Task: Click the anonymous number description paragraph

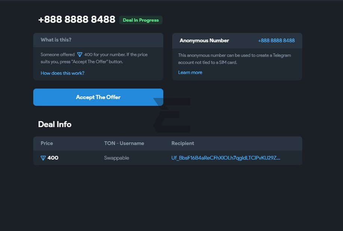Action: point(234,59)
